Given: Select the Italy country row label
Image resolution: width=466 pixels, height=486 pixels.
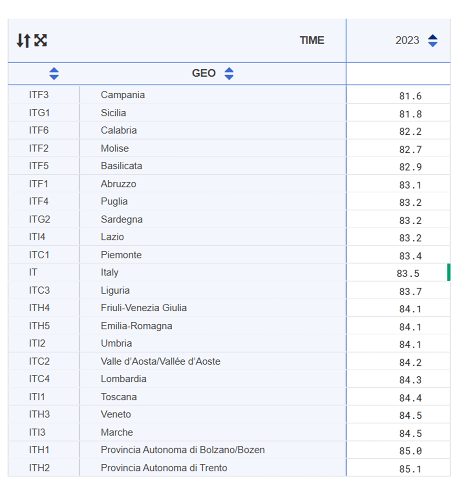Looking at the screenshot, I should (110, 272).
